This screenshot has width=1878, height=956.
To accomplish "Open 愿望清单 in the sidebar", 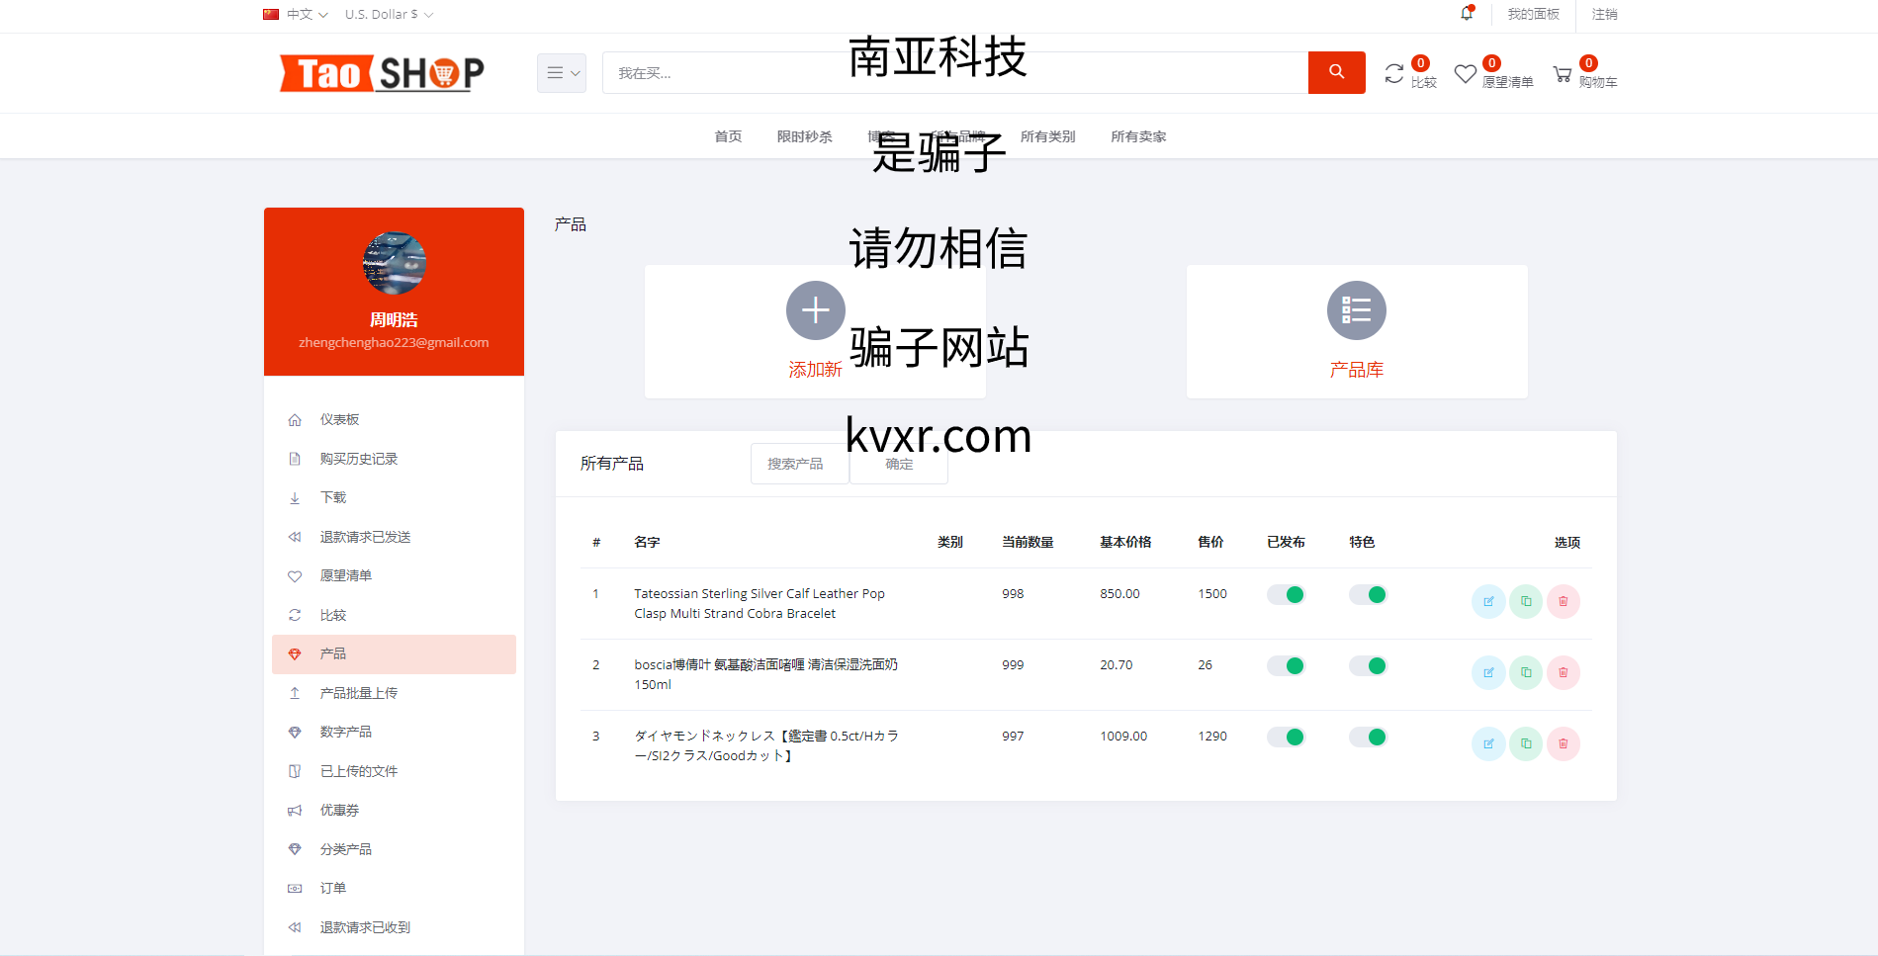I will pos(394,575).
